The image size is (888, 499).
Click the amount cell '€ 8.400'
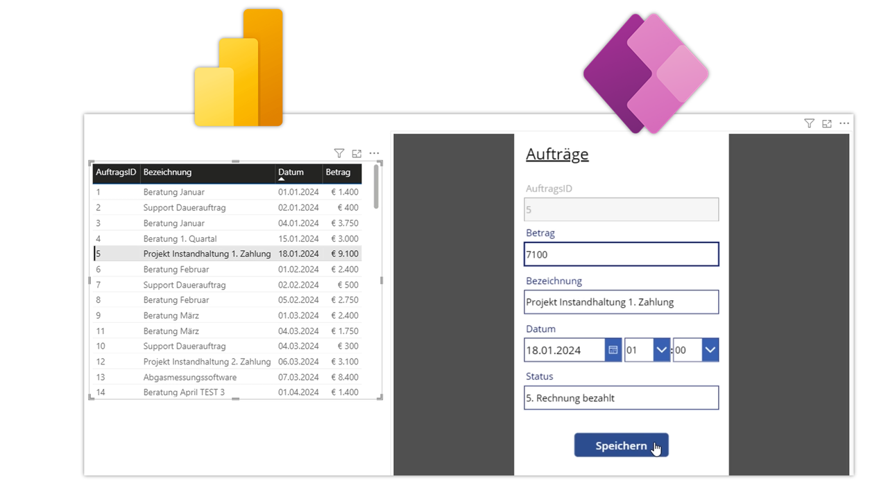point(345,377)
